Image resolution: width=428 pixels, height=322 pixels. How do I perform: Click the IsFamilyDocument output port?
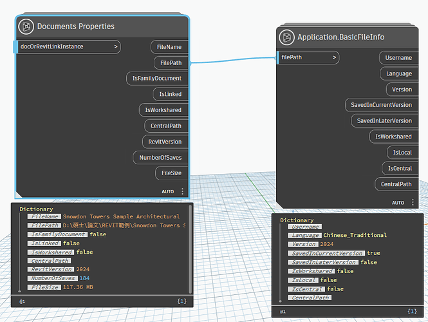point(157,79)
